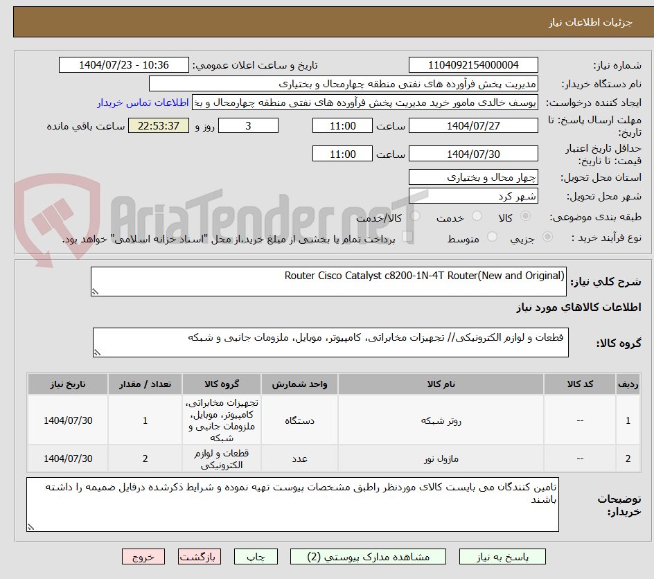Select the جزیي purchase type option
This screenshot has height=579, width=654.
[547, 237]
